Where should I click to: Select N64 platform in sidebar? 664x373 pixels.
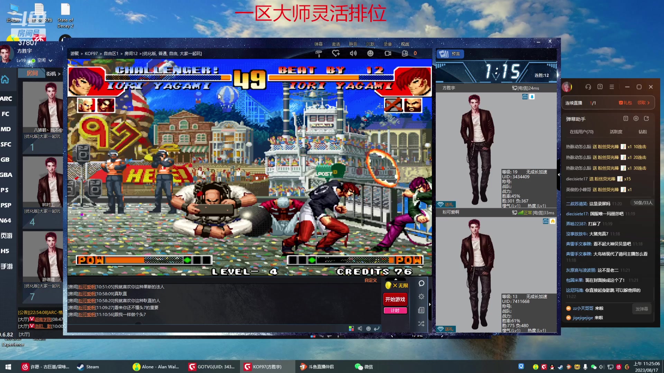click(x=6, y=220)
